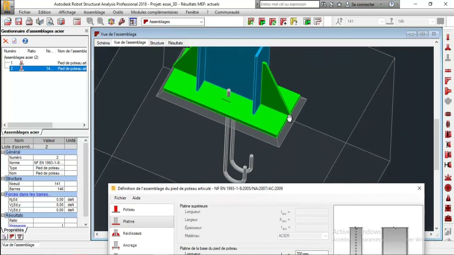
Task: Open print preview magnifier-page icon
Action: pos(50,22)
